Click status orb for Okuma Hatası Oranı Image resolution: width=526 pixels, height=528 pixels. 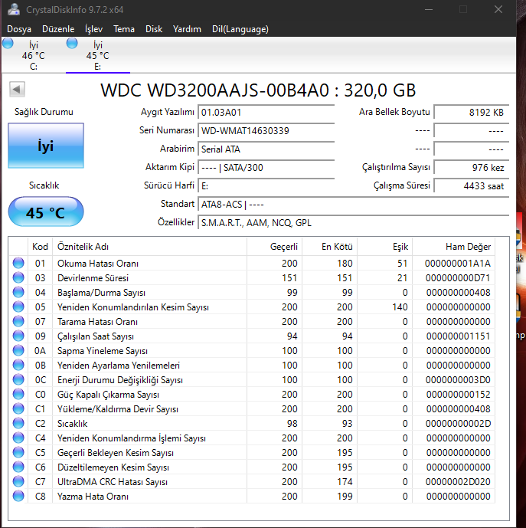pos(18,263)
